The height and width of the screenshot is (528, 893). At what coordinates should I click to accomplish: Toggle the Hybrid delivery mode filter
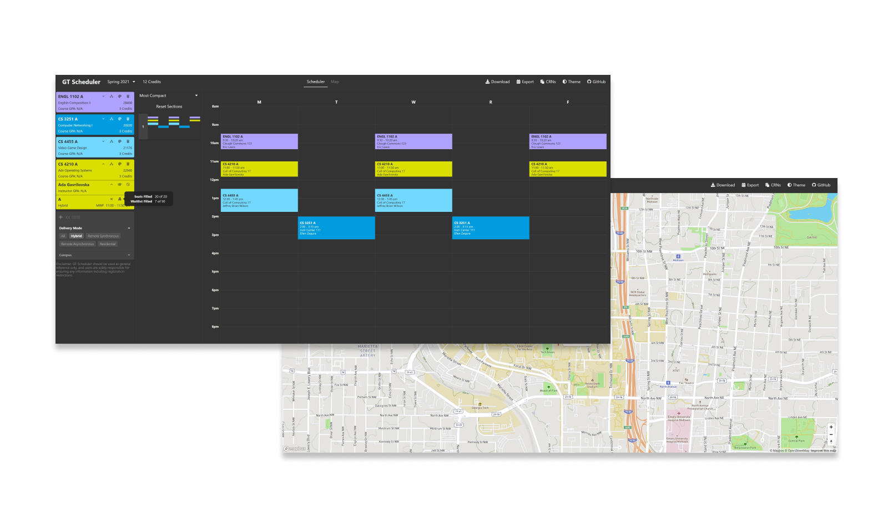click(76, 236)
